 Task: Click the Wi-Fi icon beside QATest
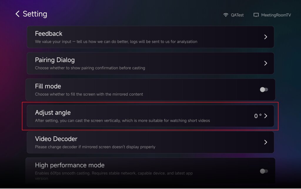(226, 15)
